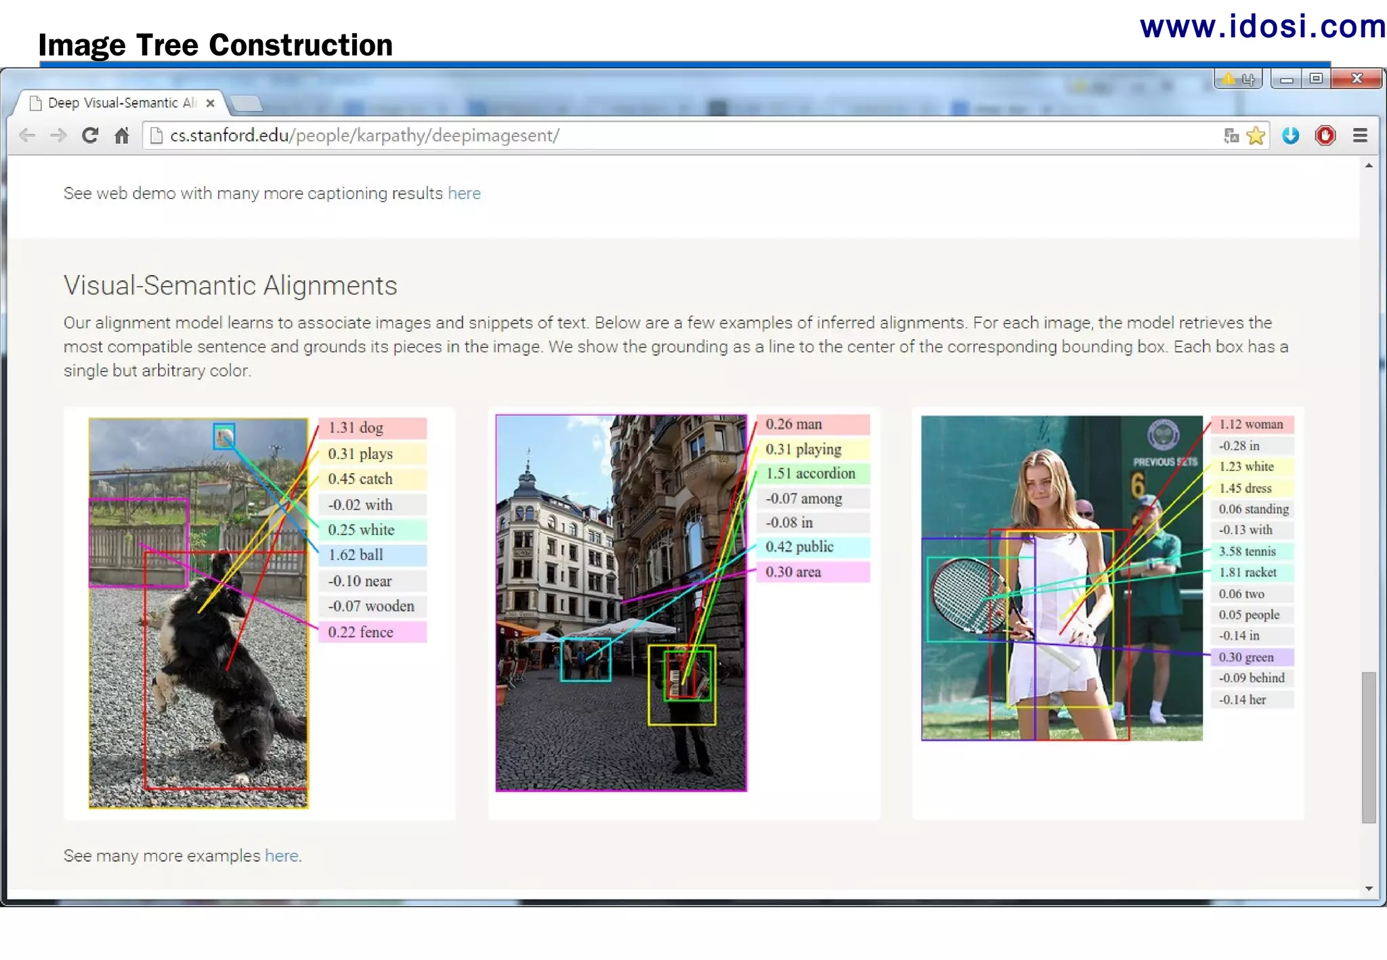
Task: Click the tennis woman image
Action: click(x=1062, y=578)
